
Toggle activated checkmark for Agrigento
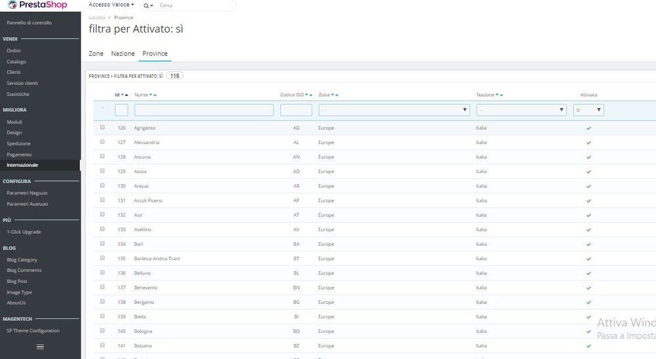point(588,128)
